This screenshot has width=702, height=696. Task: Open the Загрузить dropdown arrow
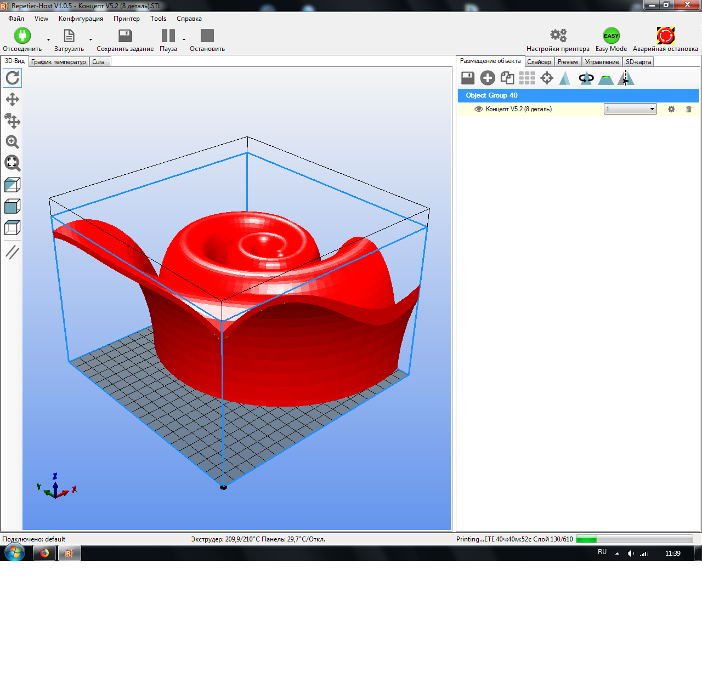[x=90, y=39]
